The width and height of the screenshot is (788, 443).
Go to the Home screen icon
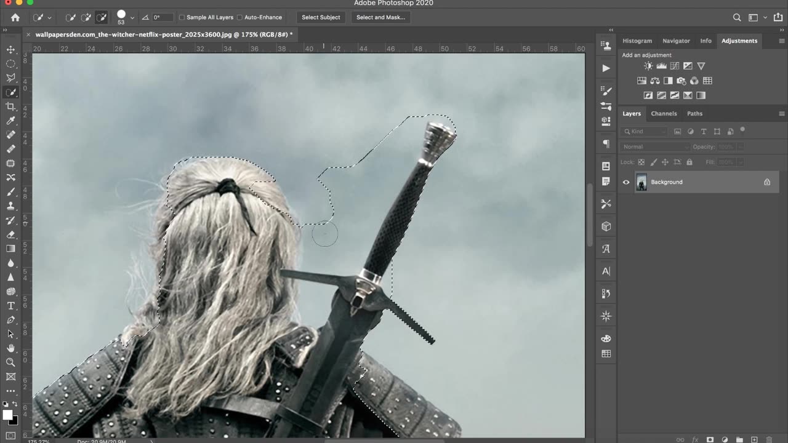15,18
